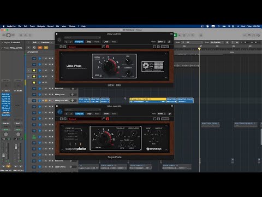Toggle SuperPlate plugin power button
The height and width of the screenshot is (197, 262).
click(60, 112)
